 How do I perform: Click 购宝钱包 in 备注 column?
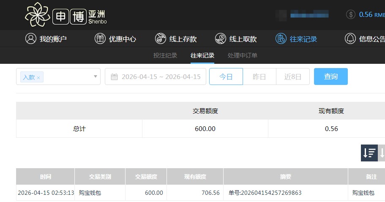(363, 193)
